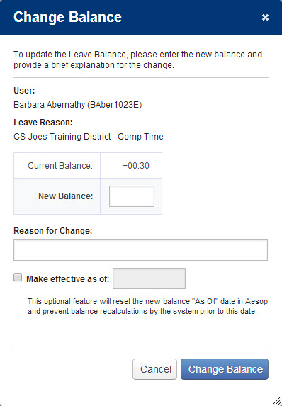Image resolution: width=282 pixels, height=406 pixels.
Task: Focus the Reason for Change text field
Action: [140, 250]
